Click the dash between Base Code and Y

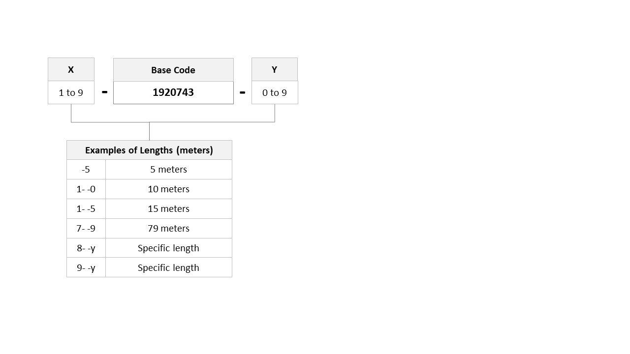click(242, 92)
